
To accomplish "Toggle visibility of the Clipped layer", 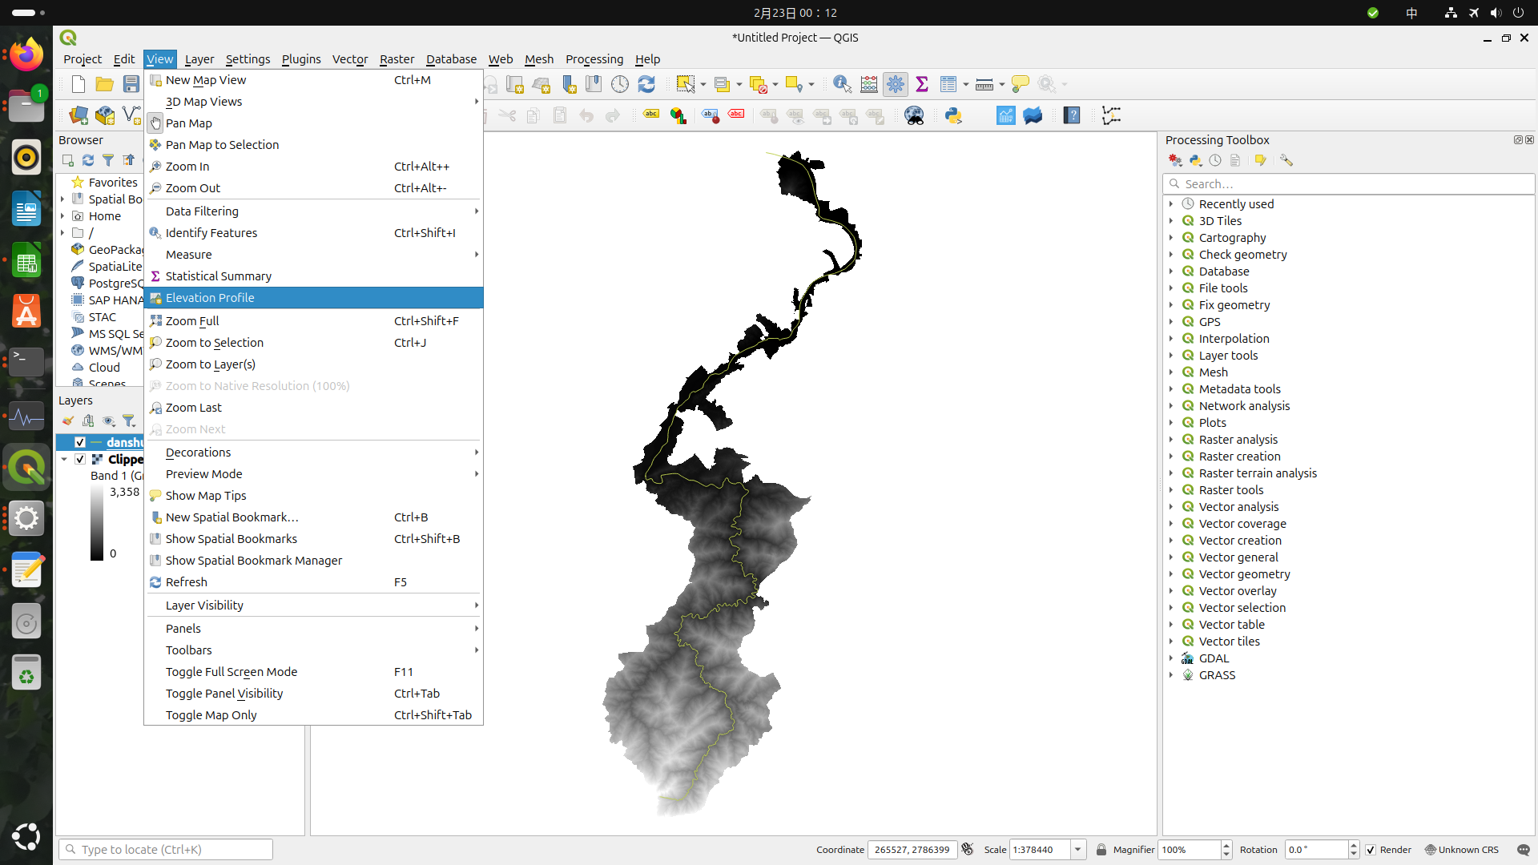I will 80,459.
